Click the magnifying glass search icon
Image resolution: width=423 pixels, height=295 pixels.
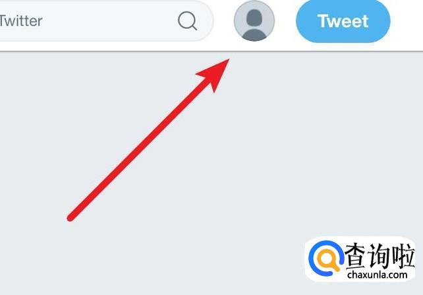188,20
